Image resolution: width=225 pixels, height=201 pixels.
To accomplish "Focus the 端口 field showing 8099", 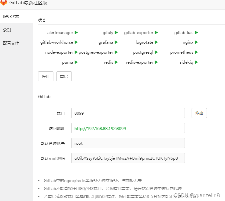I will [x=128, y=113].
